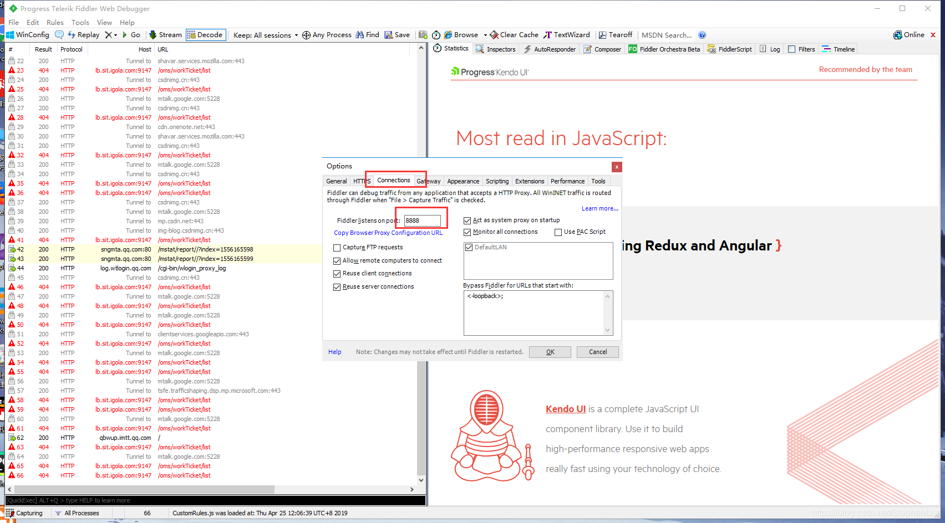Image resolution: width=945 pixels, height=523 pixels.
Task: Follow the Learn more link
Action: [599, 208]
